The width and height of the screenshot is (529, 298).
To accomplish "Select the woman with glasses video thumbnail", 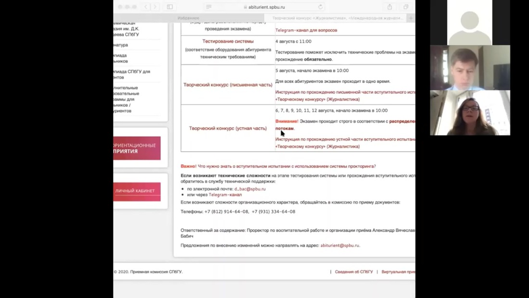I will 470,113.
